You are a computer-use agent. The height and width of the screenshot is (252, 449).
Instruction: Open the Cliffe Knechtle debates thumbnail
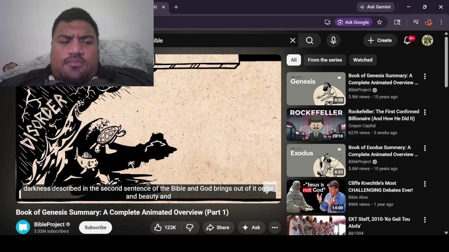click(x=316, y=196)
